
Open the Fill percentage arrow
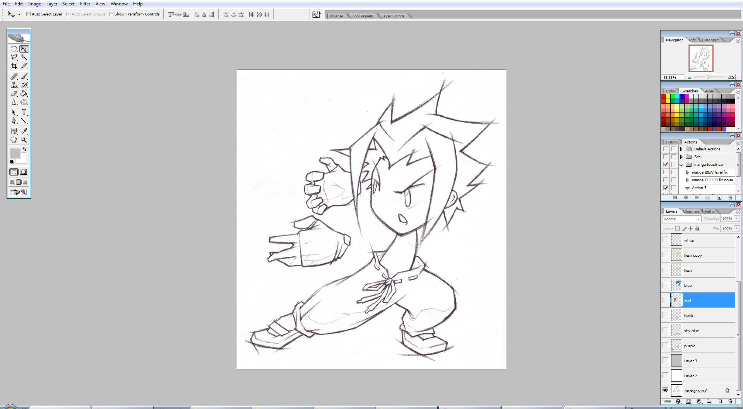point(736,228)
